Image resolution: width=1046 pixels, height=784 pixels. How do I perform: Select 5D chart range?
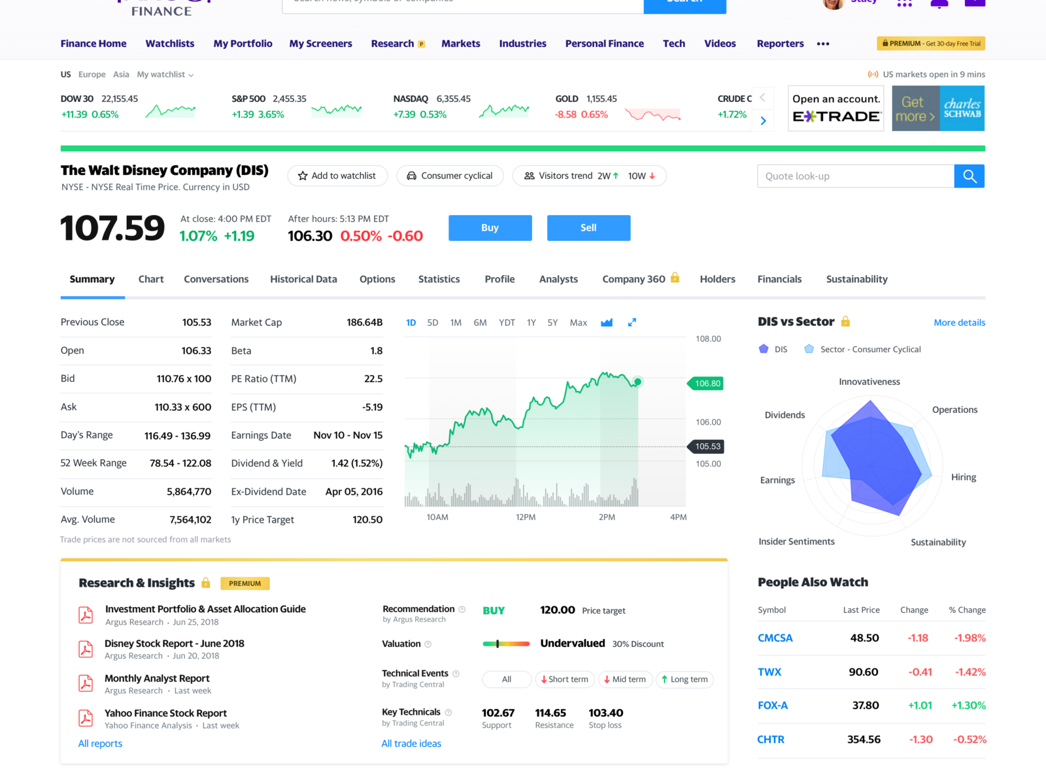click(x=433, y=323)
